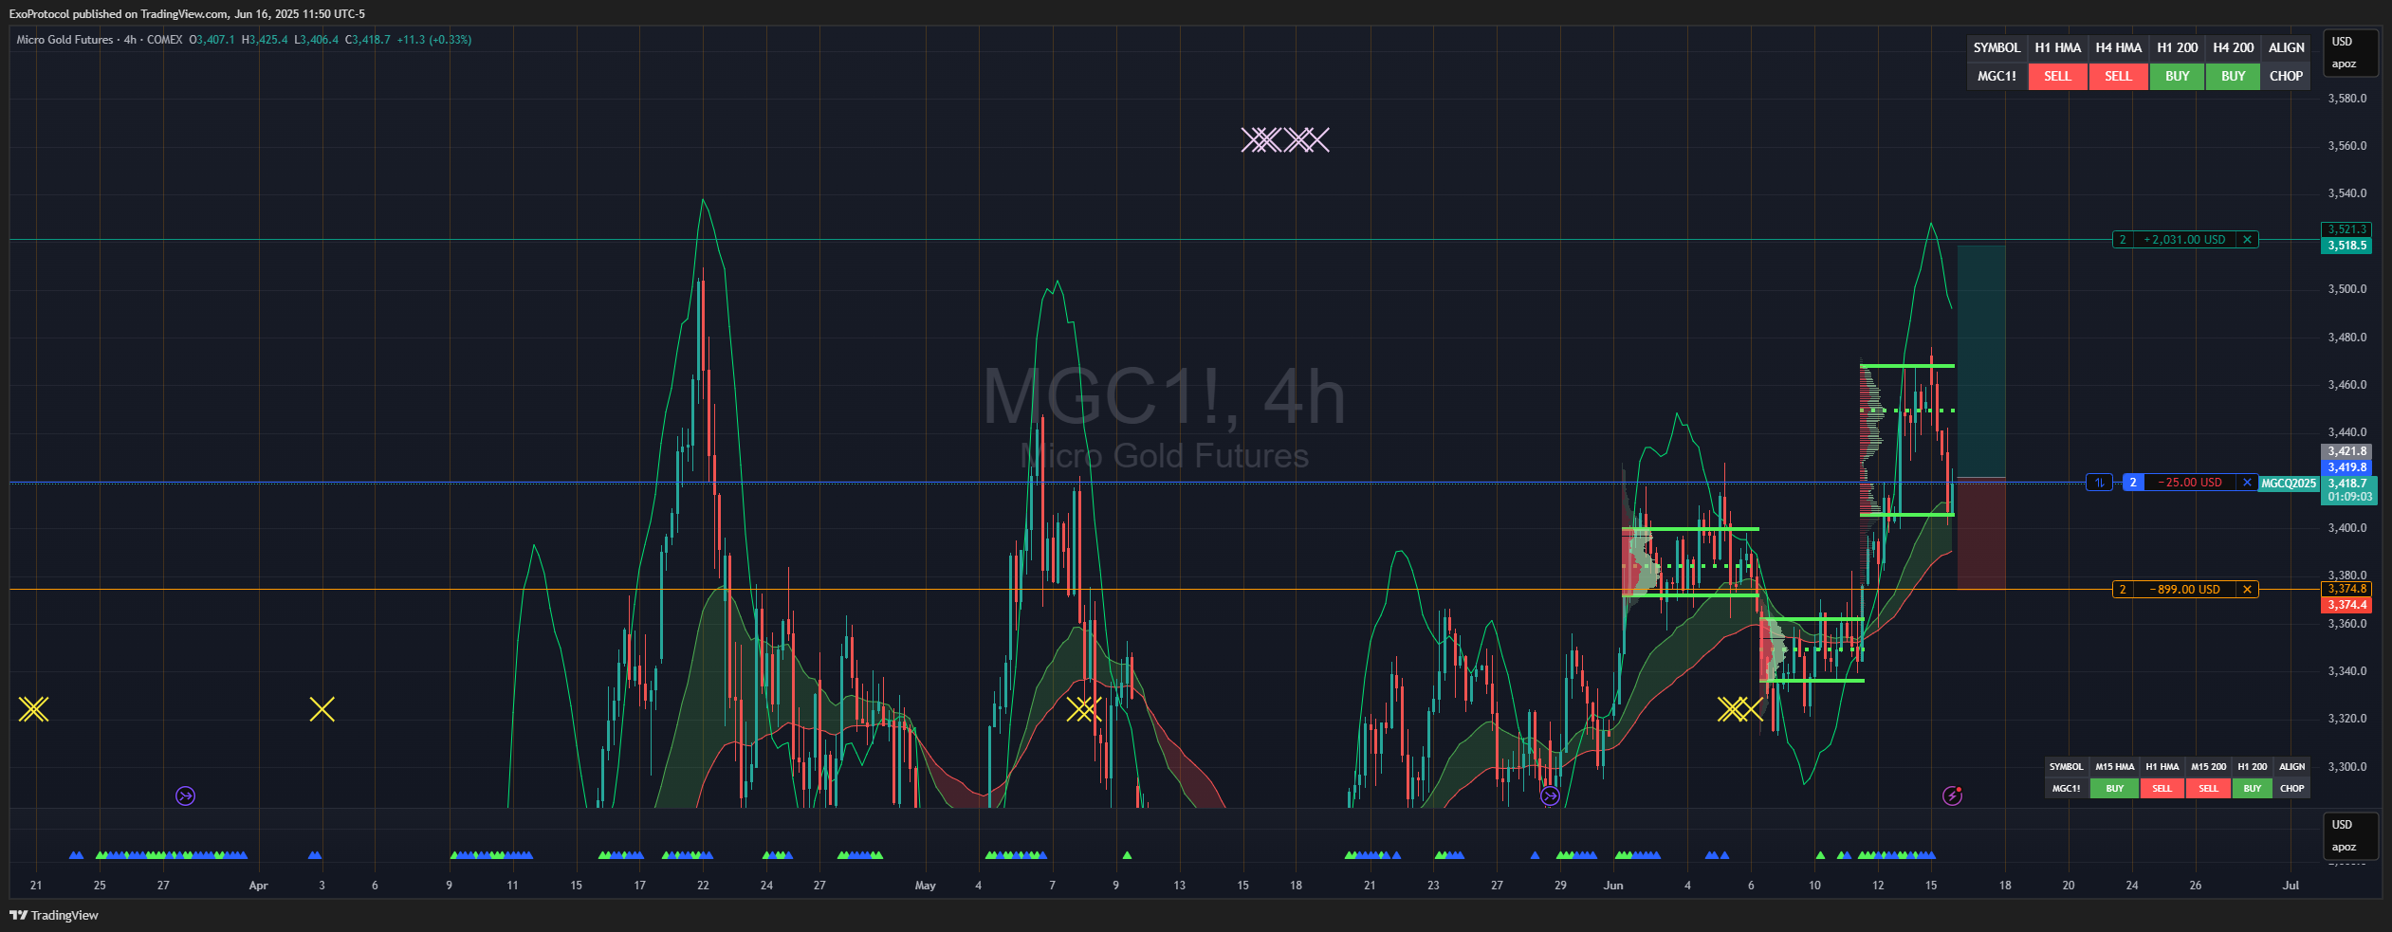Click the H1 HMA SELL cell in the top table
The image size is (2392, 932).
pos(2057,76)
